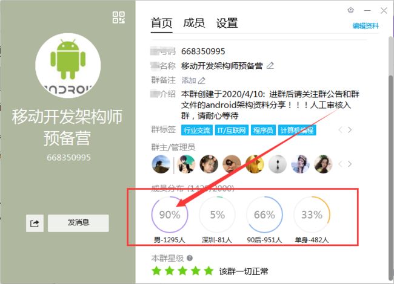
Task: Switch to the 设置 tab
Action: pos(227,23)
